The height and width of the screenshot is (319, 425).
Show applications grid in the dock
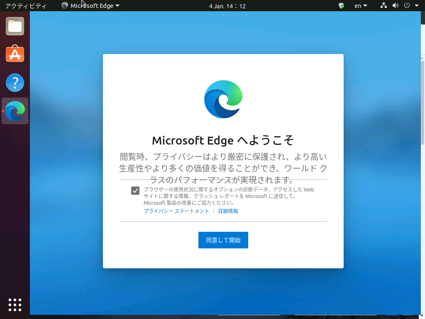(x=15, y=305)
